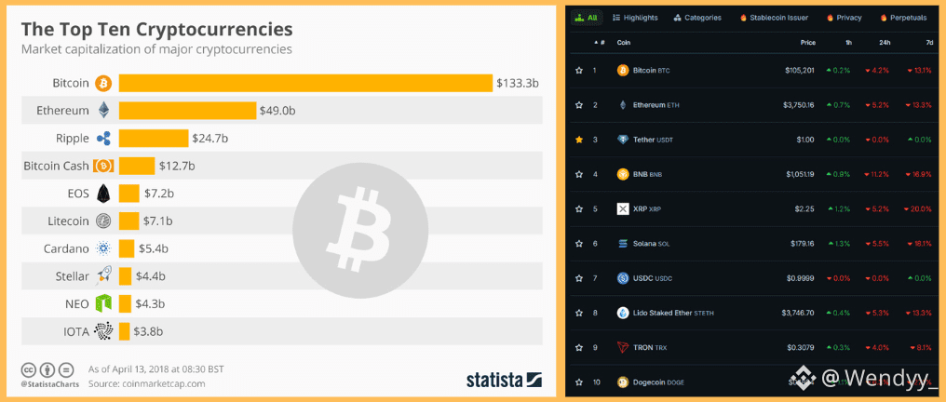Click the statista logo
The height and width of the screenshot is (402, 946).
(x=504, y=380)
